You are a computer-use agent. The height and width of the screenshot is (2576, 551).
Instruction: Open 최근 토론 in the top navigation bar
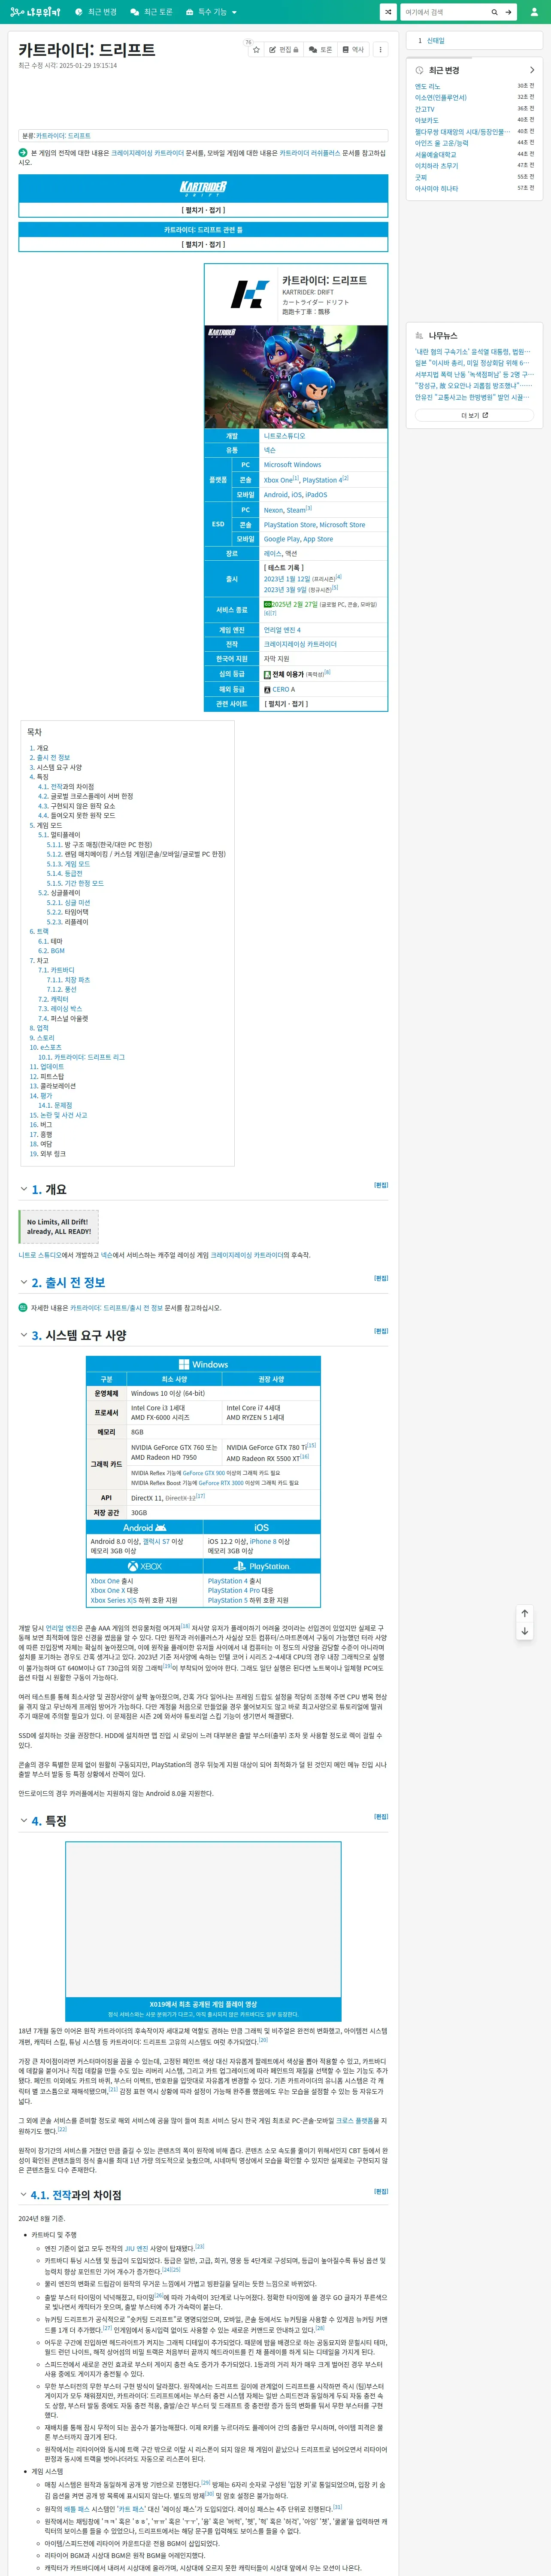pos(152,12)
